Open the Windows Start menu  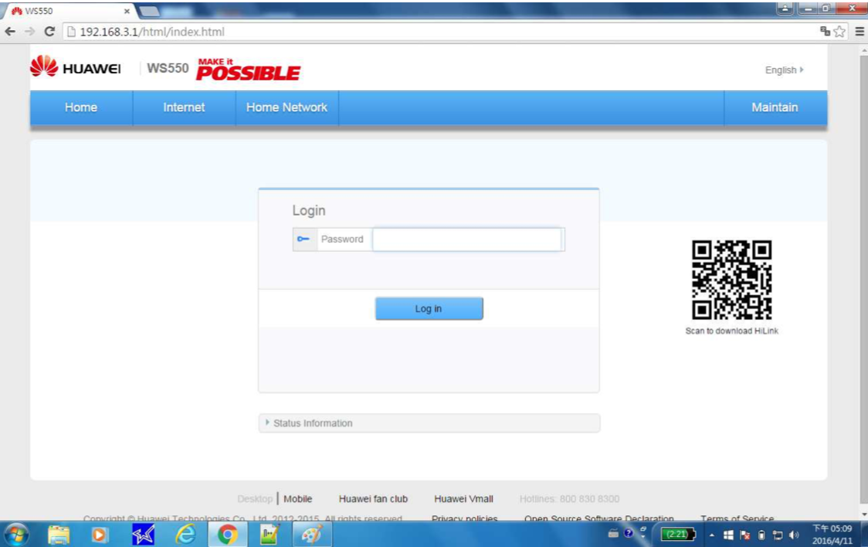(17, 535)
